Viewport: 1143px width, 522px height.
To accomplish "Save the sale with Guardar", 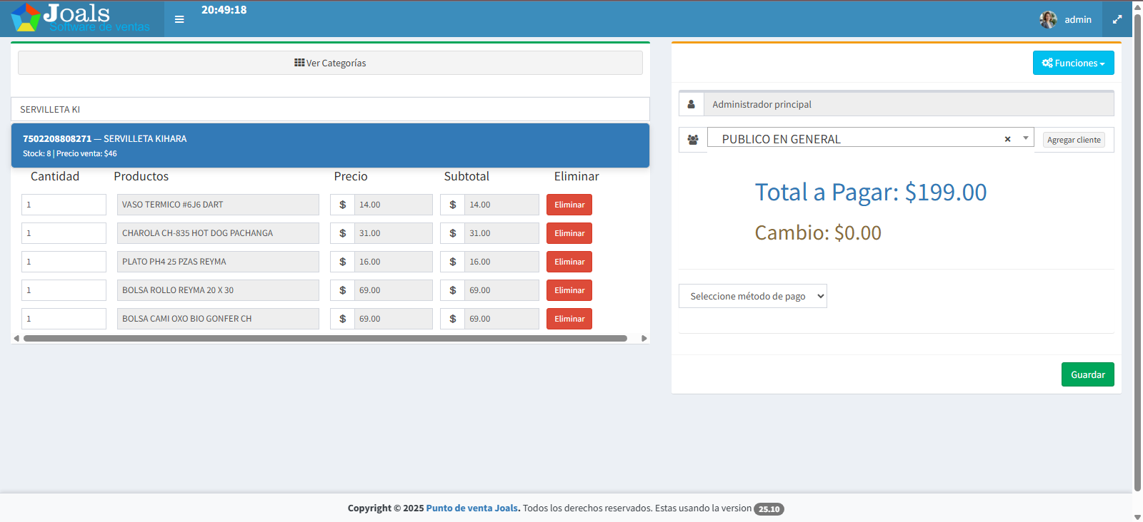I will [x=1087, y=374].
